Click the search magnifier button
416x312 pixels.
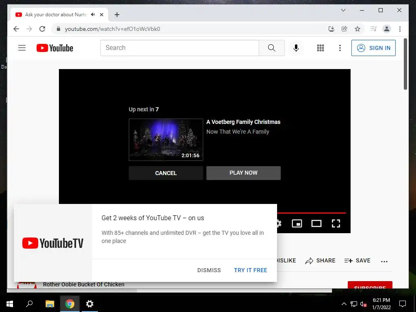271,48
